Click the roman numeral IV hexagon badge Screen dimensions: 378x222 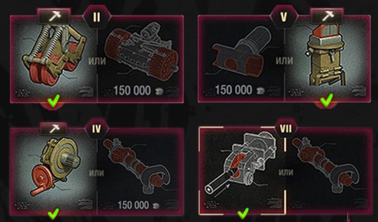pos(96,129)
